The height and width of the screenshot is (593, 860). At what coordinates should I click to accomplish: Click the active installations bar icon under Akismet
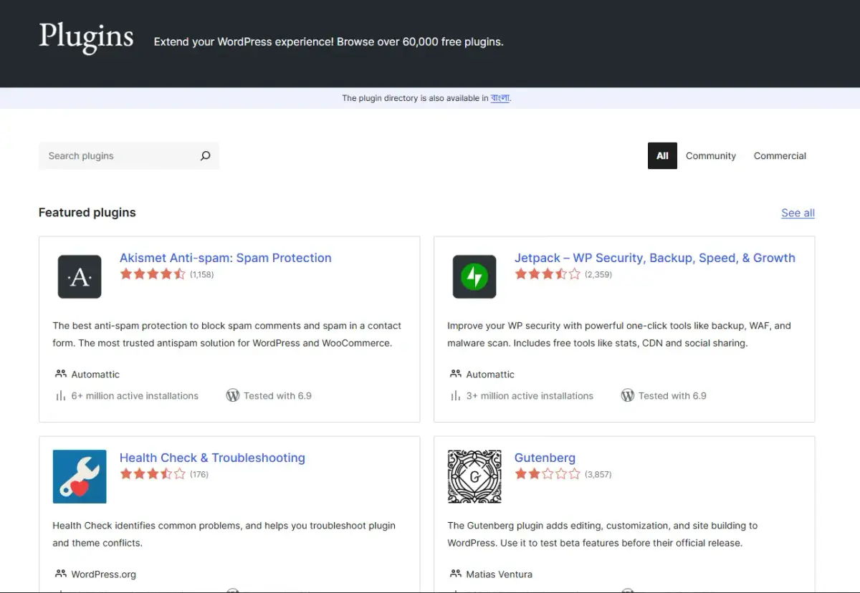click(x=59, y=395)
